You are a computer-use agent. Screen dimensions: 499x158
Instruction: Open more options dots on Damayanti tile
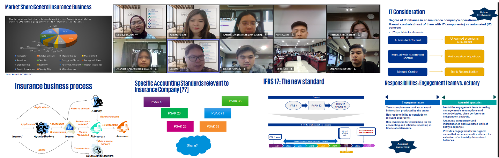[x=137, y=35]
